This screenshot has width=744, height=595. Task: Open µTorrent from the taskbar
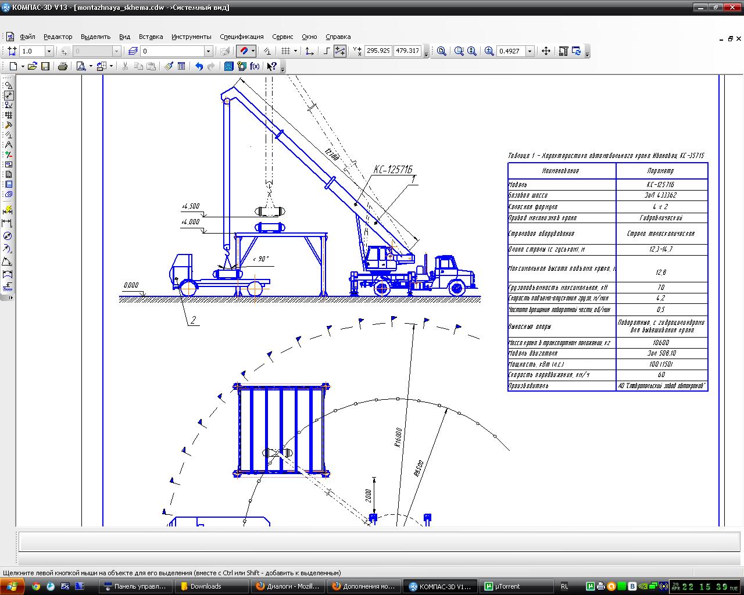pyautogui.click(x=503, y=586)
